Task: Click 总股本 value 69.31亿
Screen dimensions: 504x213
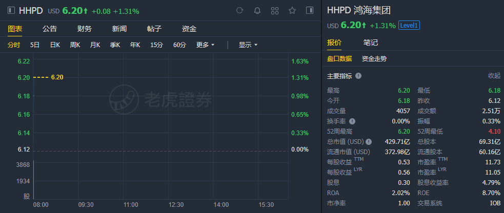Action: [x=490, y=141]
